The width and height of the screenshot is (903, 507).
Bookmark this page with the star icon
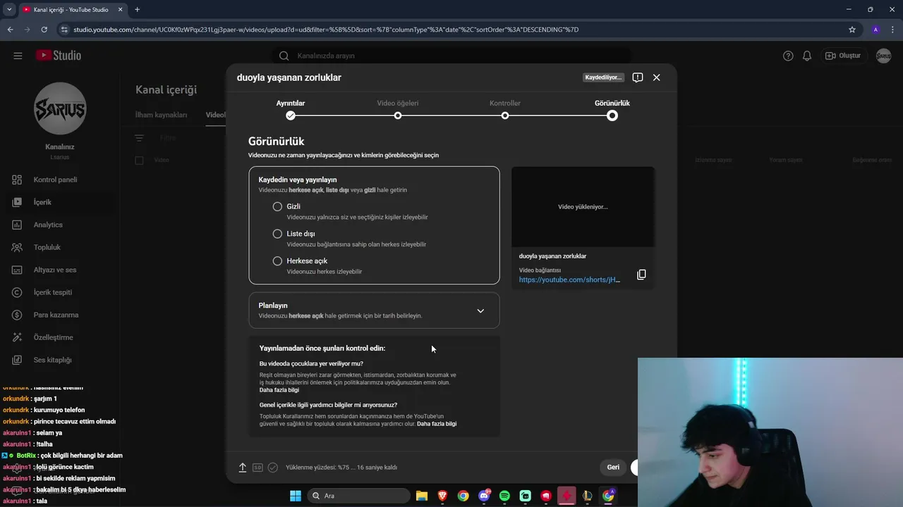pos(852,30)
